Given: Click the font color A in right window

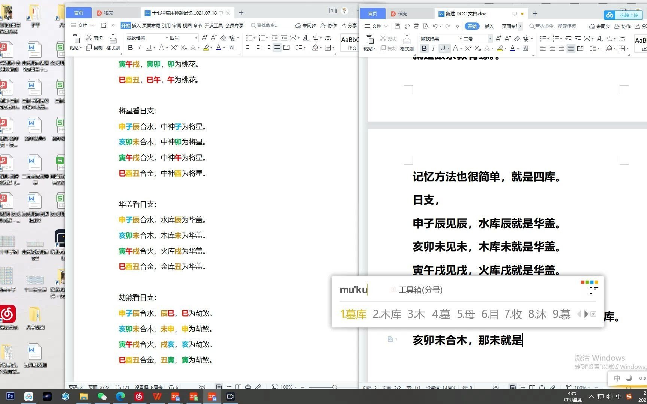Looking at the screenshot, I should tap(513, 48).
